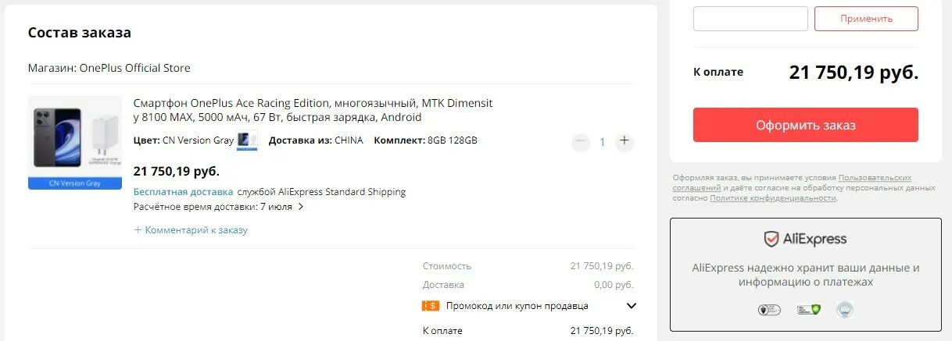Screen dimensions: 952x341
Task: Add a Комментарий к заказу
Action: 191,230
